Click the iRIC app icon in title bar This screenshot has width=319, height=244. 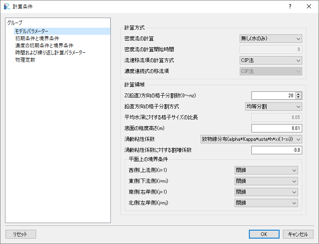[x=7, y=7]
